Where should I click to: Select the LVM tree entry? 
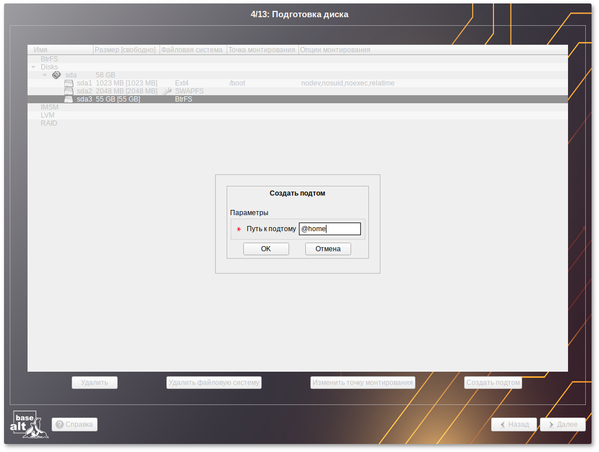pyautogui.click(x=48, y=115)
